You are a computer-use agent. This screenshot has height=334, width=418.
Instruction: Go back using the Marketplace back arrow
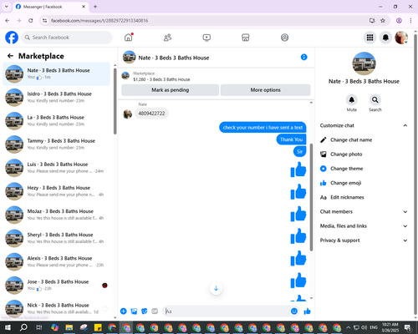(10, 56)
